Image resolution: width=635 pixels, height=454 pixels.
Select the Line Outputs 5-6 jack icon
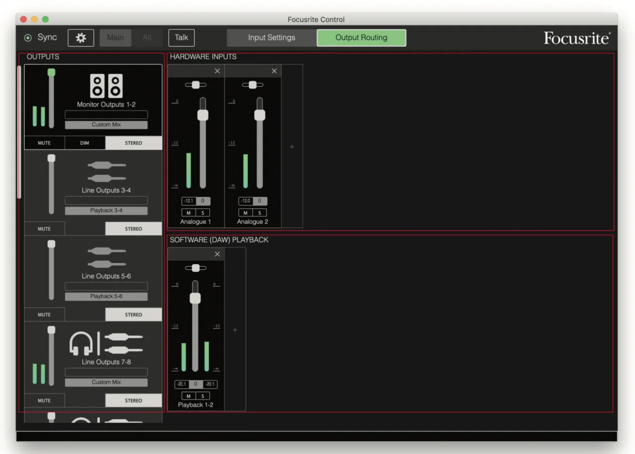[106, 258]
